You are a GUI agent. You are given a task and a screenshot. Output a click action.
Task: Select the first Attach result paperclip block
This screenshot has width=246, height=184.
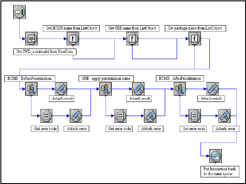point(61,89)
